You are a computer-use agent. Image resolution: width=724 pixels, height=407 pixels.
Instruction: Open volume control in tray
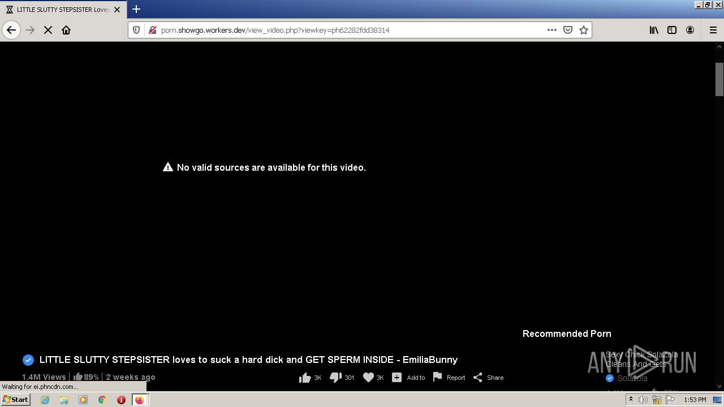click(x=643, y=400)
